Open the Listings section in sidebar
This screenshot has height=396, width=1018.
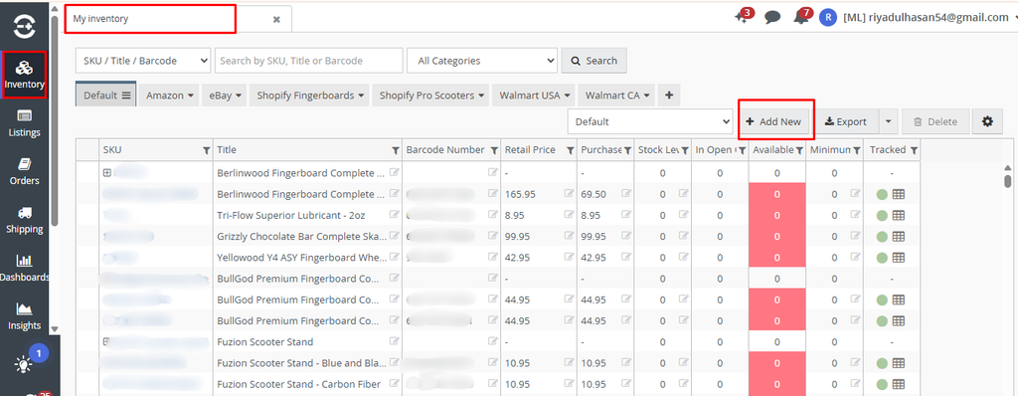click(x=24, y=123)
